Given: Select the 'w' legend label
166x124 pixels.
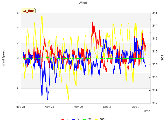Looking at the screenshot, I should [x=89, y=119].
